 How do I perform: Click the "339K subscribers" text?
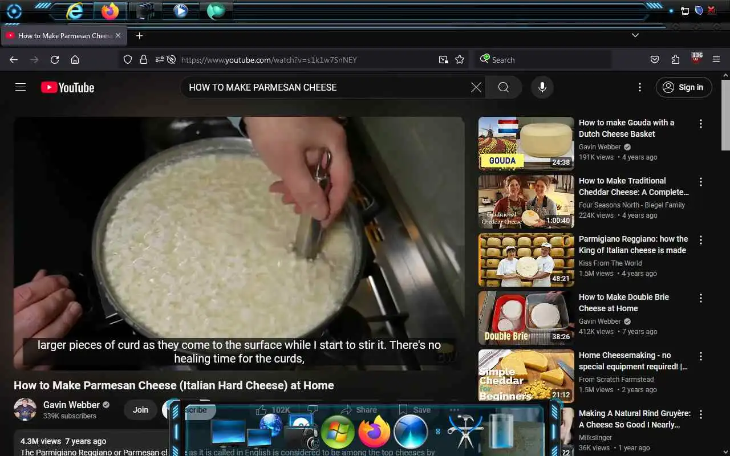(70, 416)
